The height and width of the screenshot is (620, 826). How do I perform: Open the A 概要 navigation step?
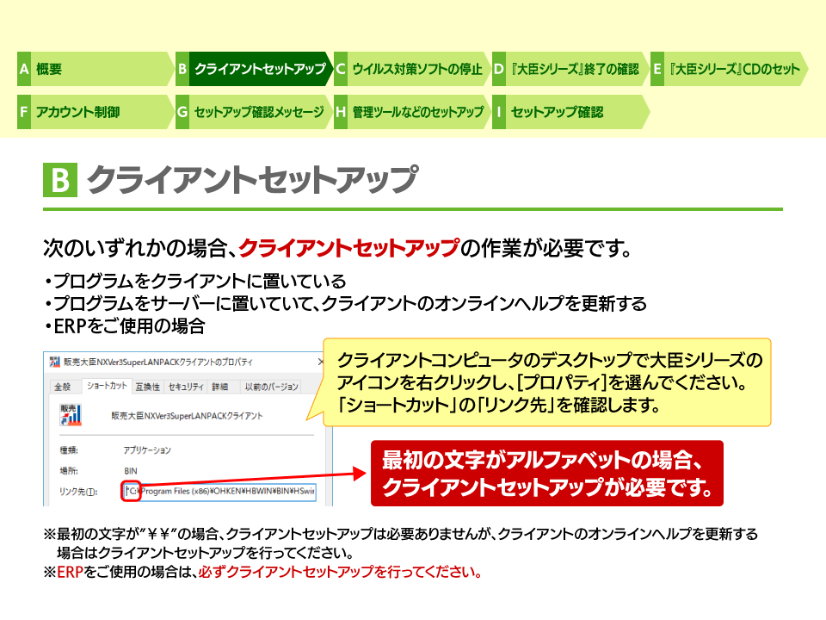96,69
